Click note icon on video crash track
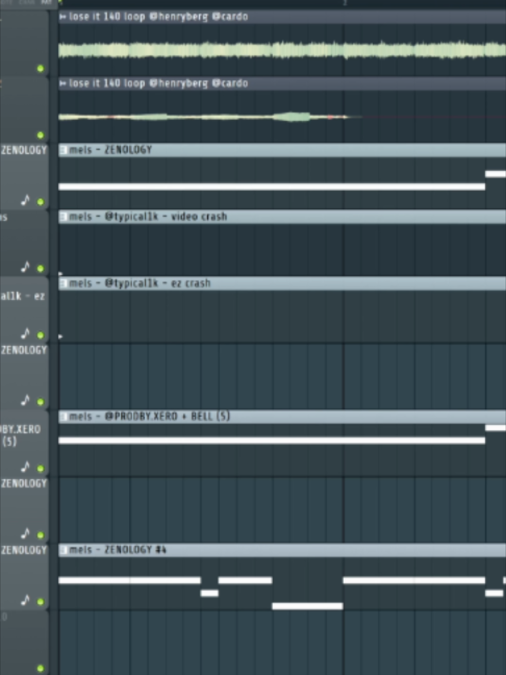 click(25, 267)
